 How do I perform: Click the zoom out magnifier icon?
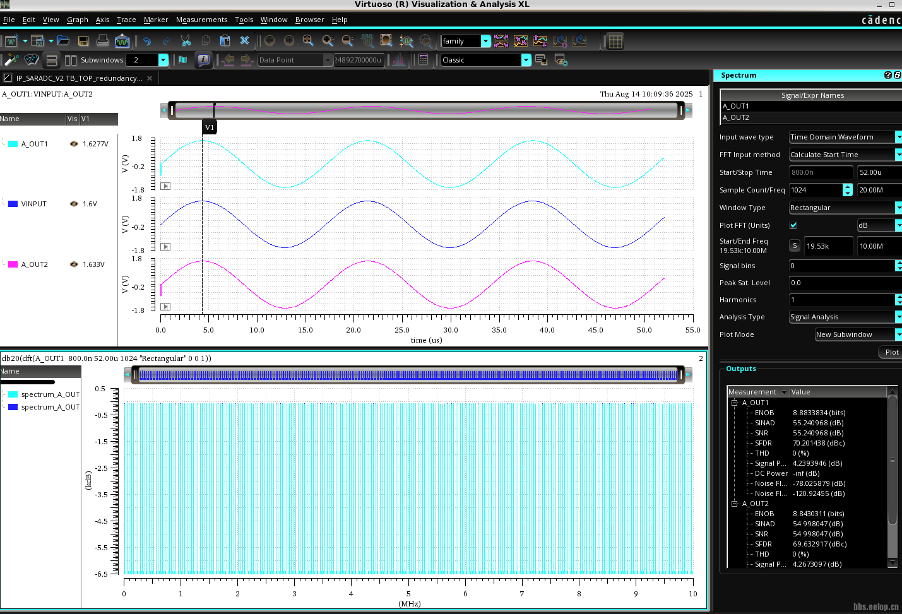(x=347, y=41)
